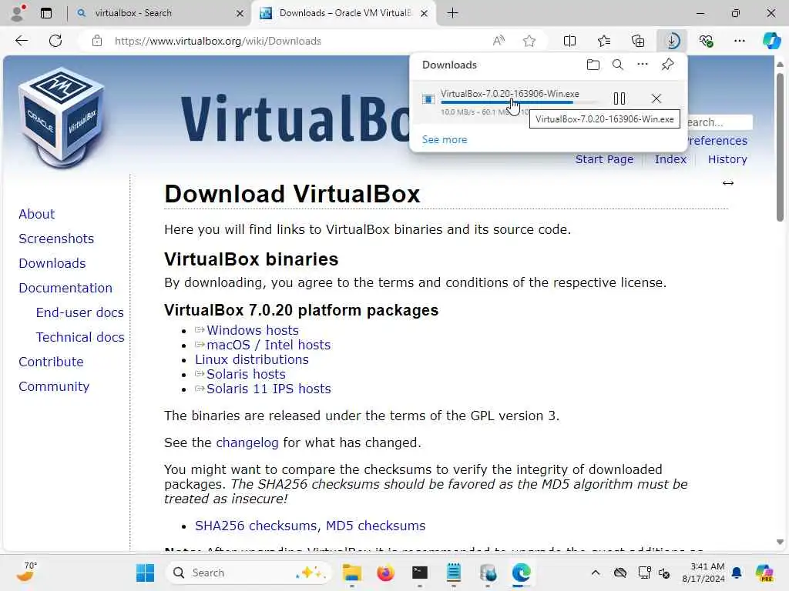The width and height of the screenshot is (789, 591).
Task: Open Edge Settings and more menu
Action: click(739, 41)
